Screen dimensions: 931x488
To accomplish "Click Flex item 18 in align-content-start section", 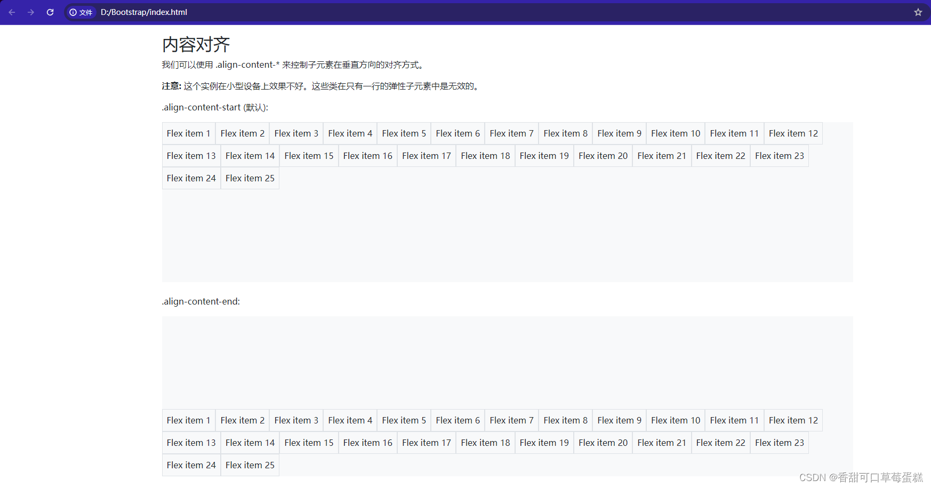I will click(485, 156).
